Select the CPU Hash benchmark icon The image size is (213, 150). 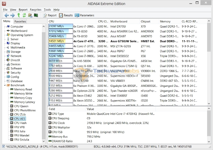point(12,123)
